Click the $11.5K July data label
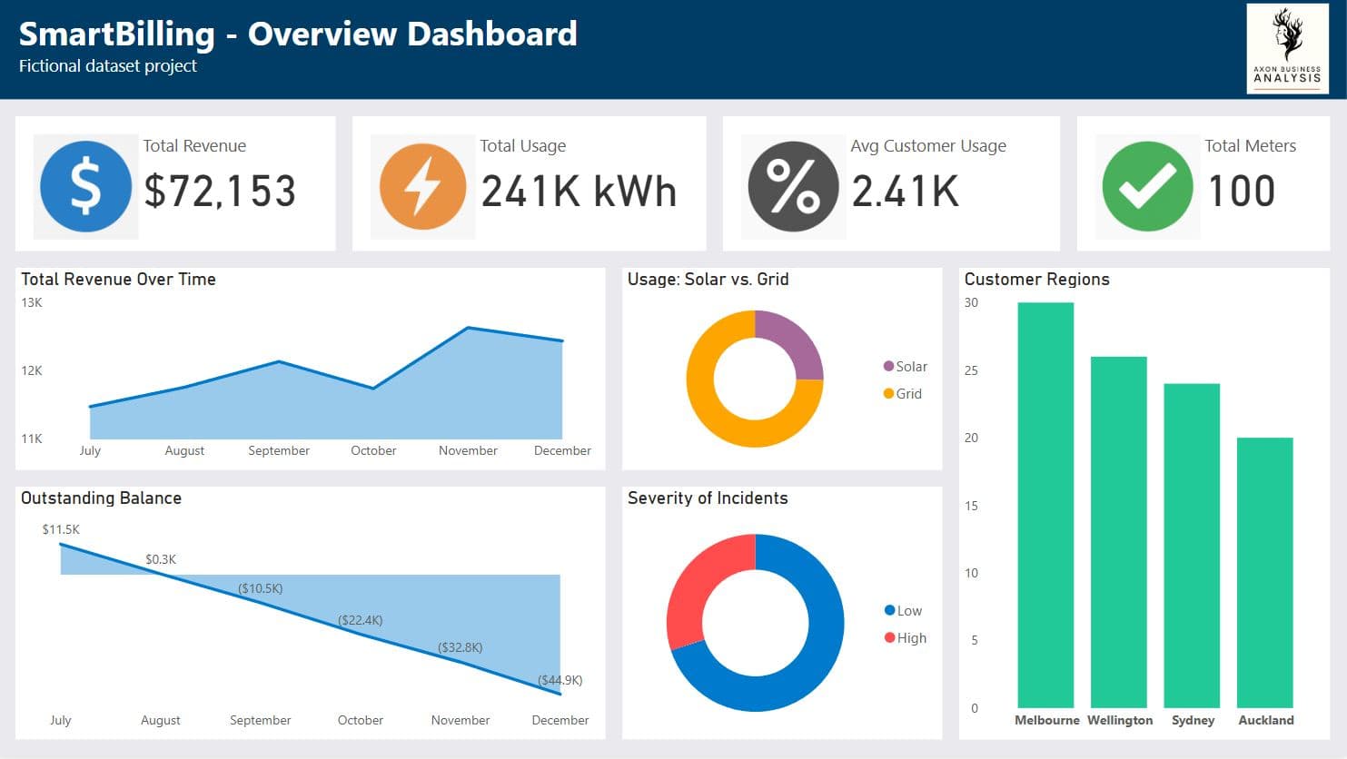This screenshot has width=1347, height=759. [x=61, y=529]
